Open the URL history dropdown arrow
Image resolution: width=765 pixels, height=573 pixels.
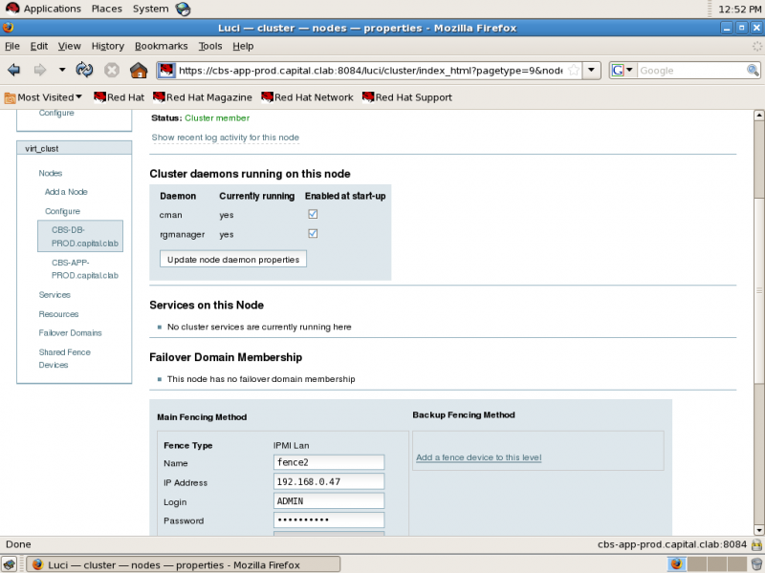591,70
